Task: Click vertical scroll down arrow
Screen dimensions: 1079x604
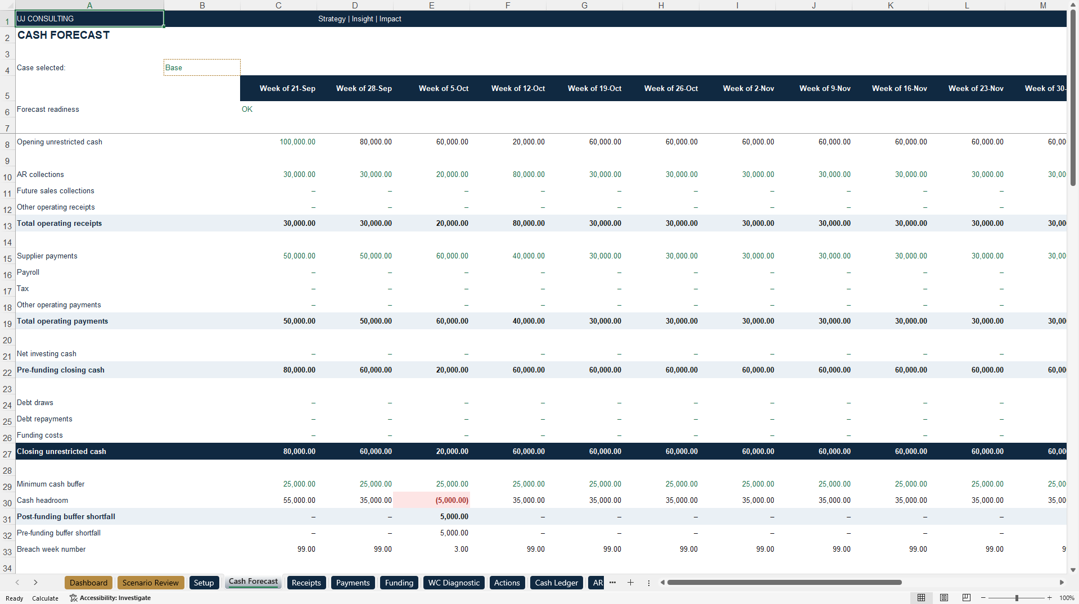Action: 1073,569
